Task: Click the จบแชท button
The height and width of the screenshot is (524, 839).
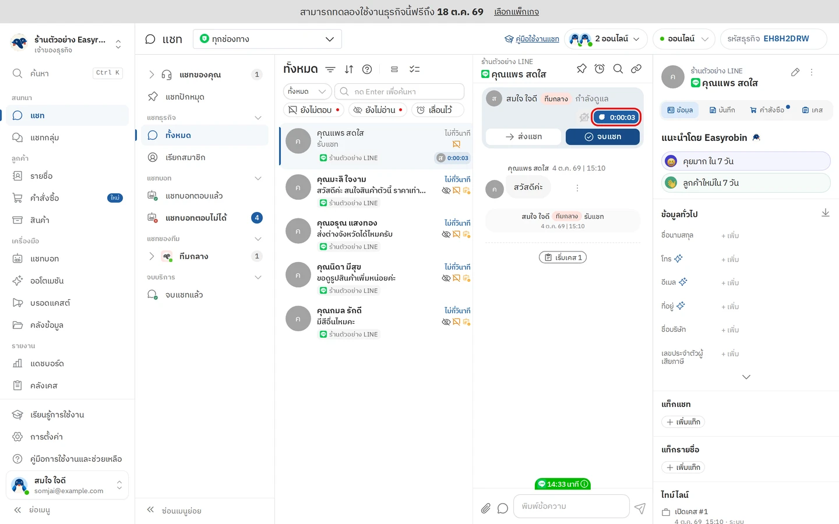Action: [x=602, y=137]
